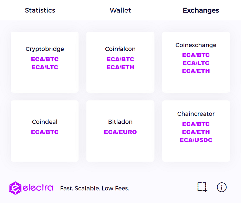Open Coinexchange ECA/LTC pair
This screenshot has width=241, height=203.
pos(196,63)
